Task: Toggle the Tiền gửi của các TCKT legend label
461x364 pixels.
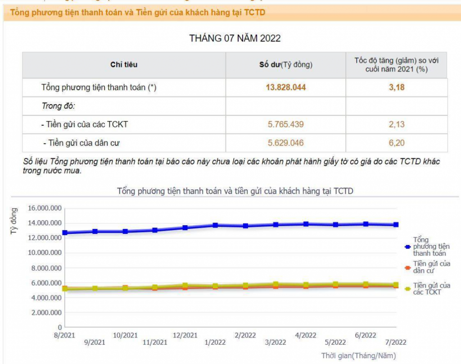Action: (x=431, y=289)
